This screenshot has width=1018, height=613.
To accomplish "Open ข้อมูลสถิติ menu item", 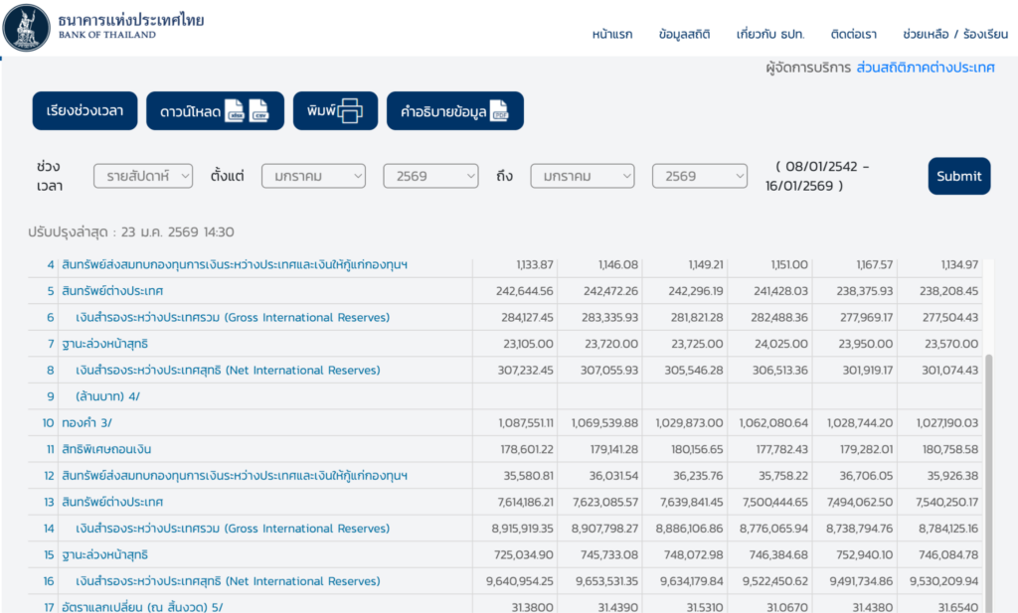I will pos(684,34).
